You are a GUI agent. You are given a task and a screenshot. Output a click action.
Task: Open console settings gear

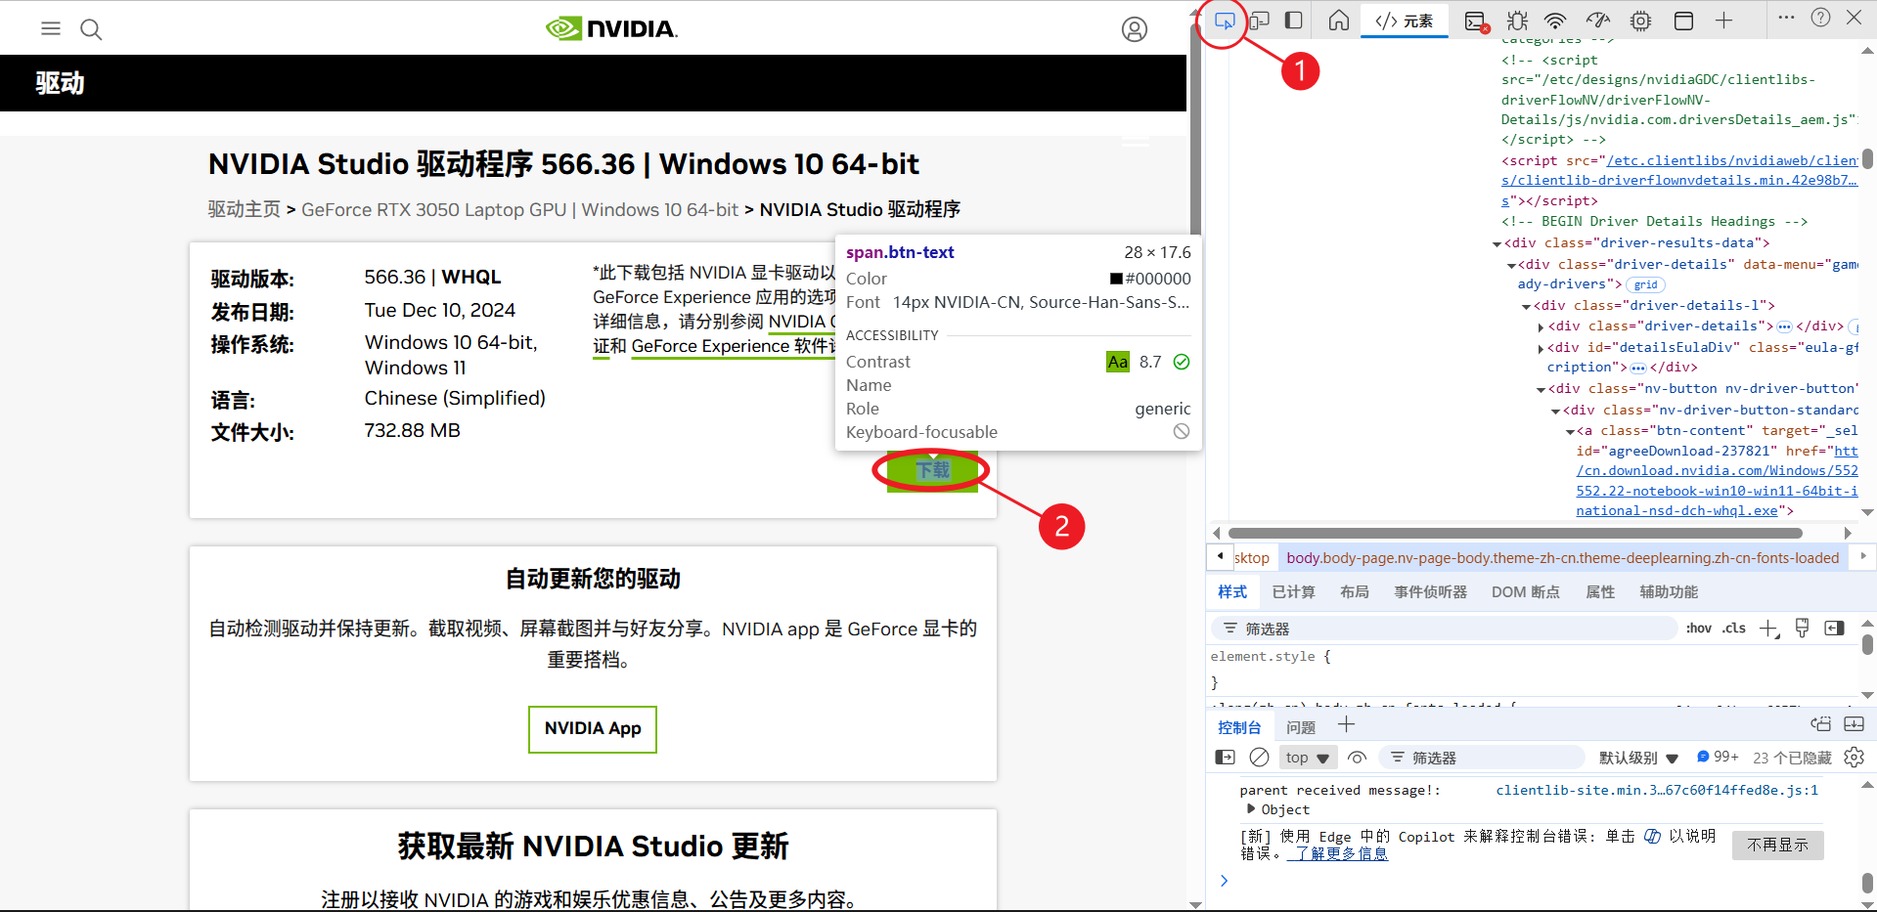[1854, 758]
